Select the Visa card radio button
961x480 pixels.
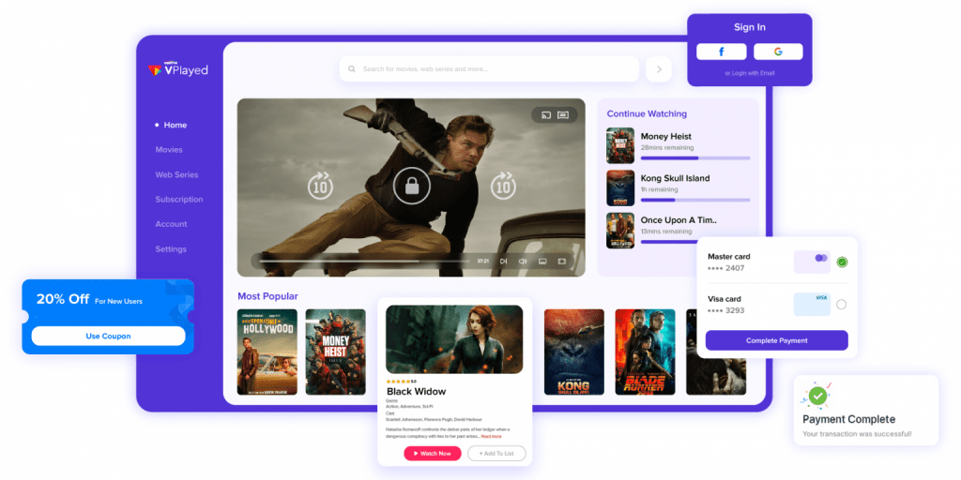pyautogui.click(x=842, y=305)
